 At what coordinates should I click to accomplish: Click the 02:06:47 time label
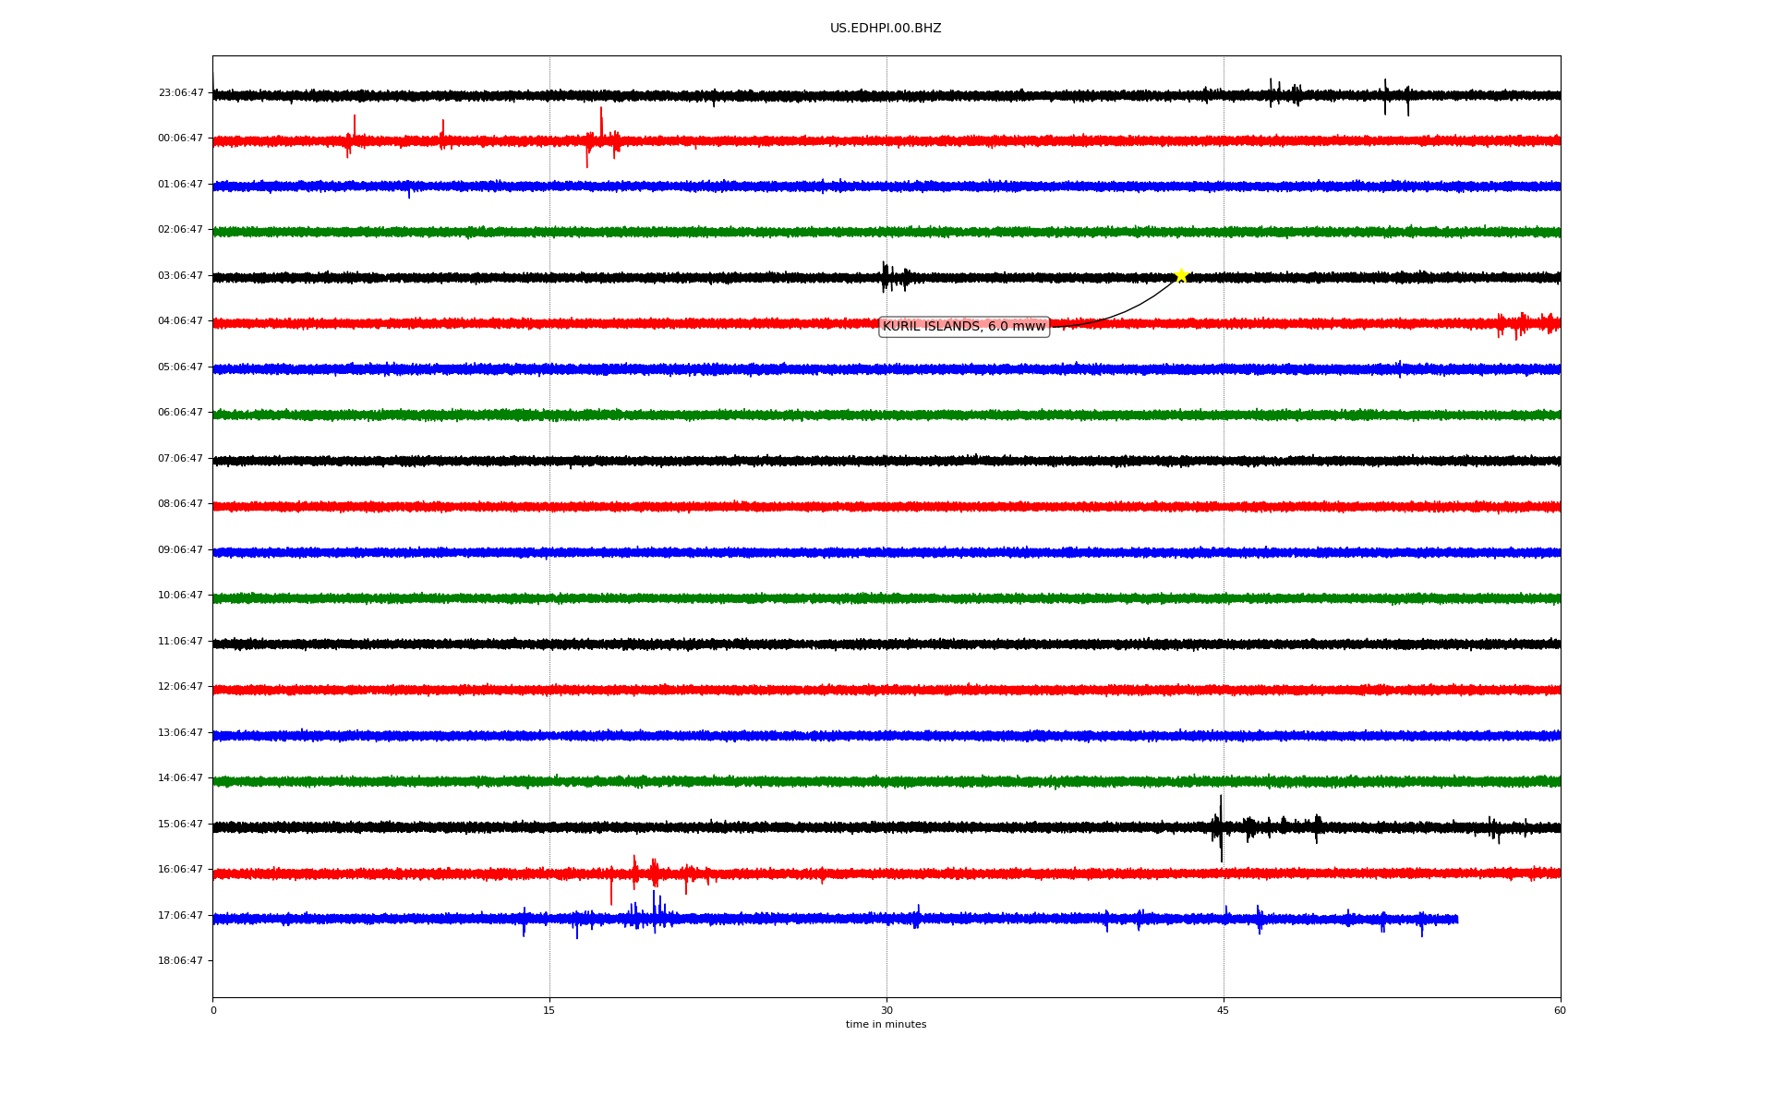[181, 230]
